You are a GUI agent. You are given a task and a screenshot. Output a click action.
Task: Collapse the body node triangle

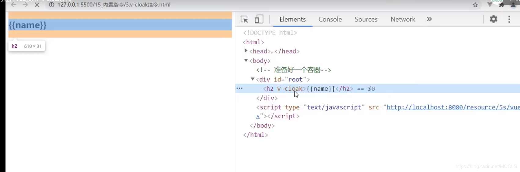tap(246, 60)
